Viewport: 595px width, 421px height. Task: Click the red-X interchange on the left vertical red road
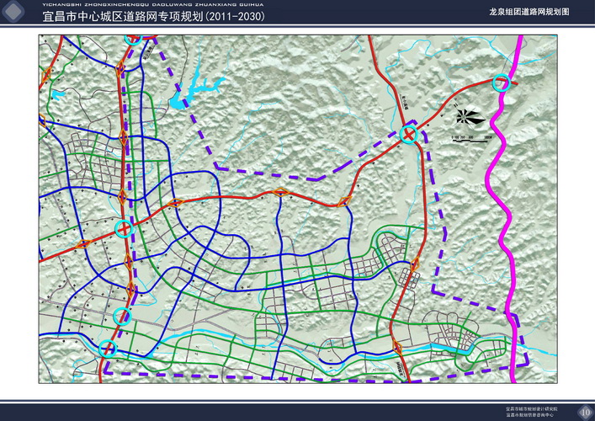click(125, 228)
